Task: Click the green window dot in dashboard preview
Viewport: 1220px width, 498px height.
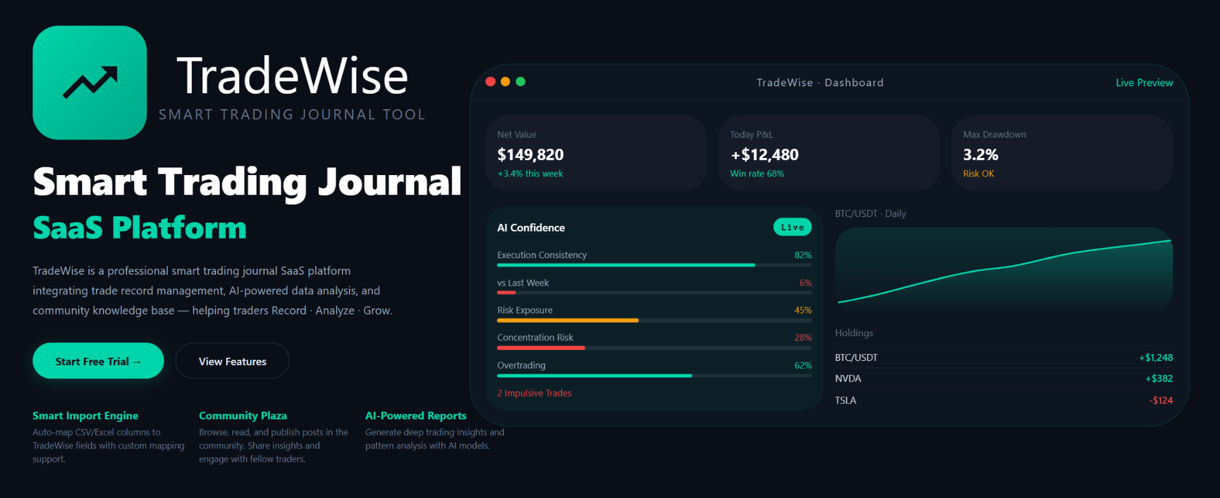Action: click(x=521, y=81)
